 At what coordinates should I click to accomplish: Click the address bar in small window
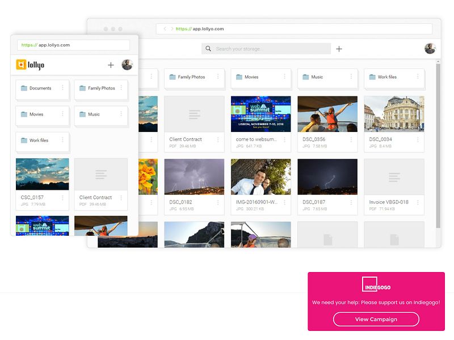(x=74, y=45)
